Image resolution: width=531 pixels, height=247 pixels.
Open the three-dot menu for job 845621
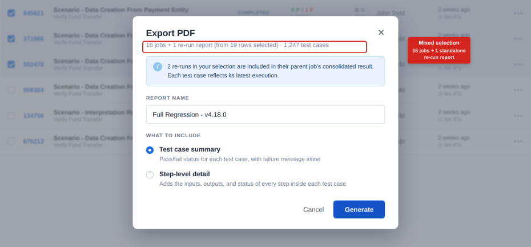pos(518,13)
